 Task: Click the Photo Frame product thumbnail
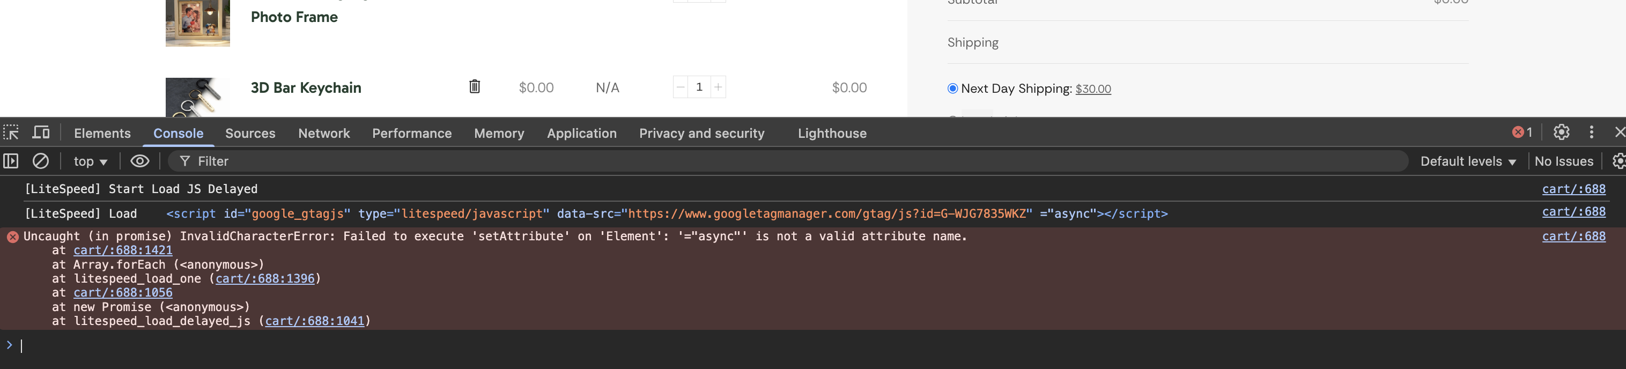tap(197, 24)
